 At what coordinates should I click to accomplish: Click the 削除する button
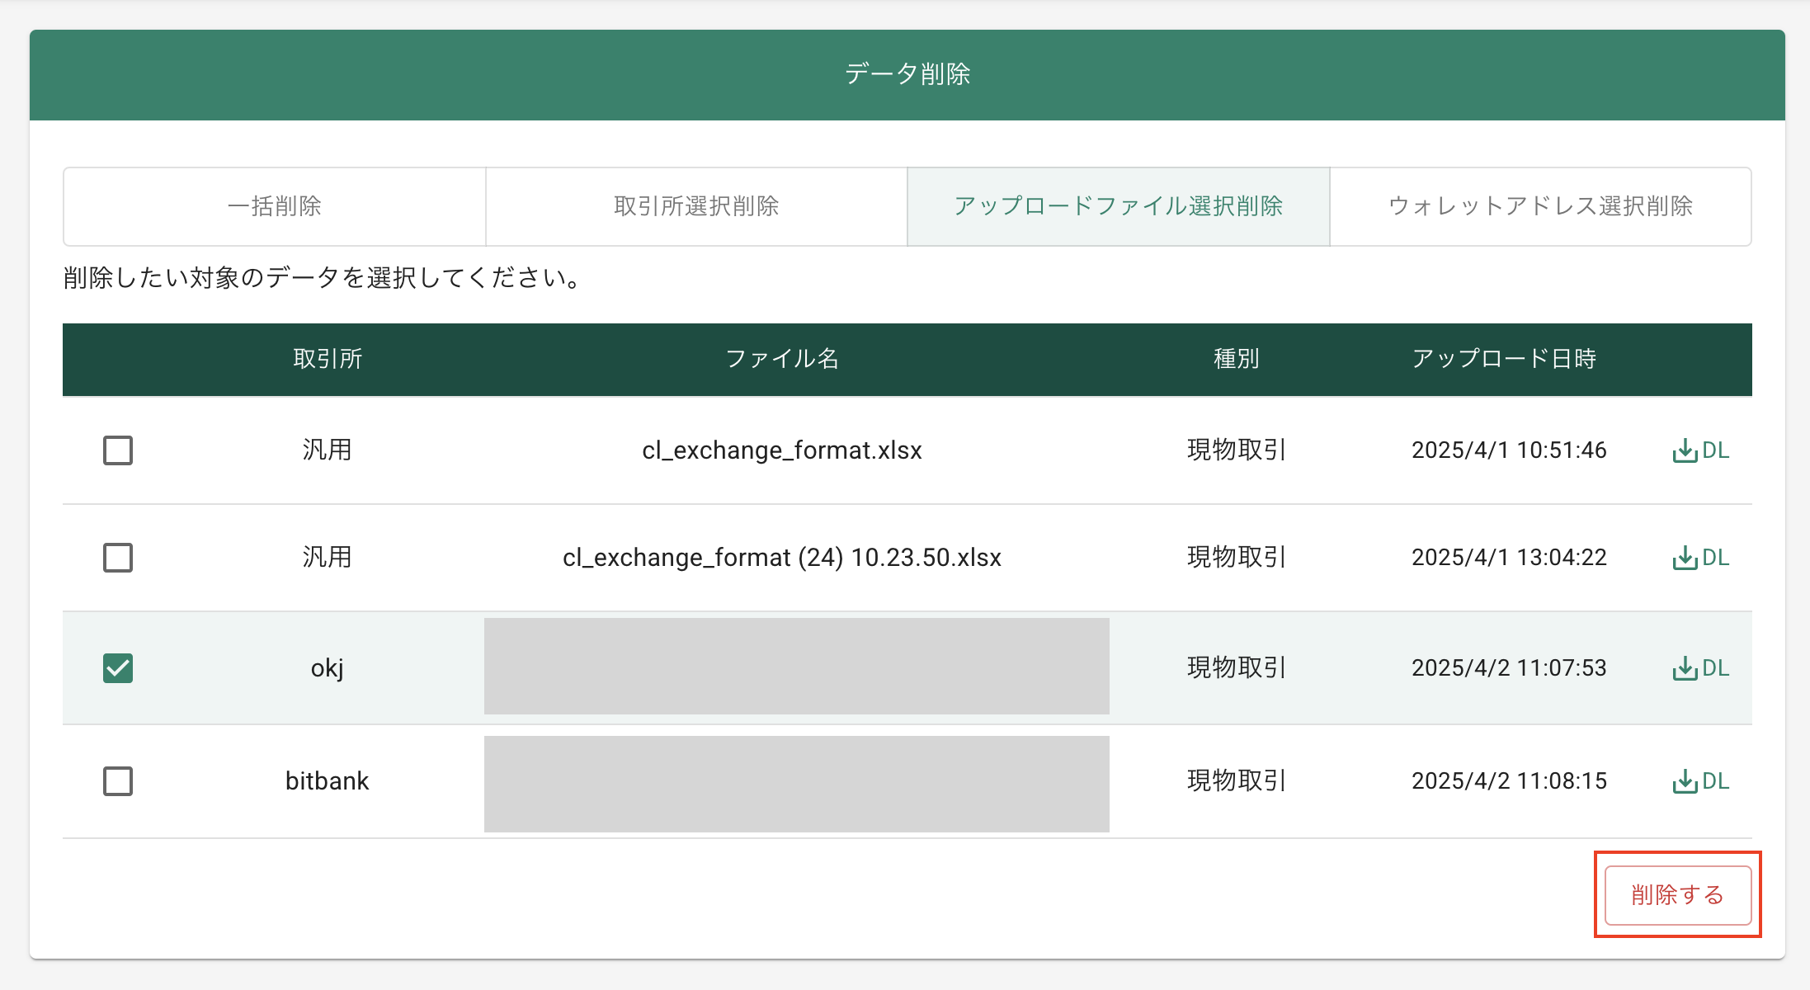1678,895
